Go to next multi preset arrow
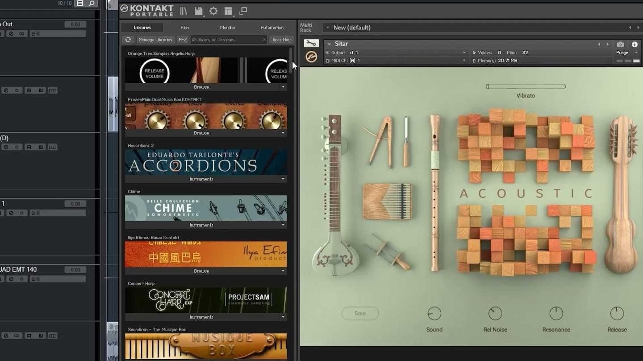This screenshot has width=643, height=361. (638, 28)
